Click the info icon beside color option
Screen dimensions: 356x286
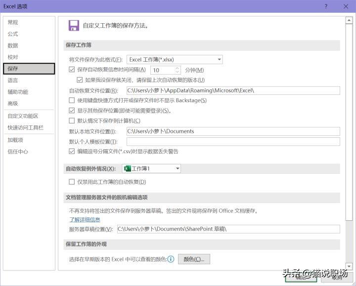(171, 259)
